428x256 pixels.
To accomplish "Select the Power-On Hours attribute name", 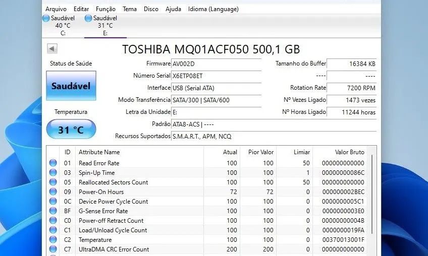I will (x=101, y=191).
